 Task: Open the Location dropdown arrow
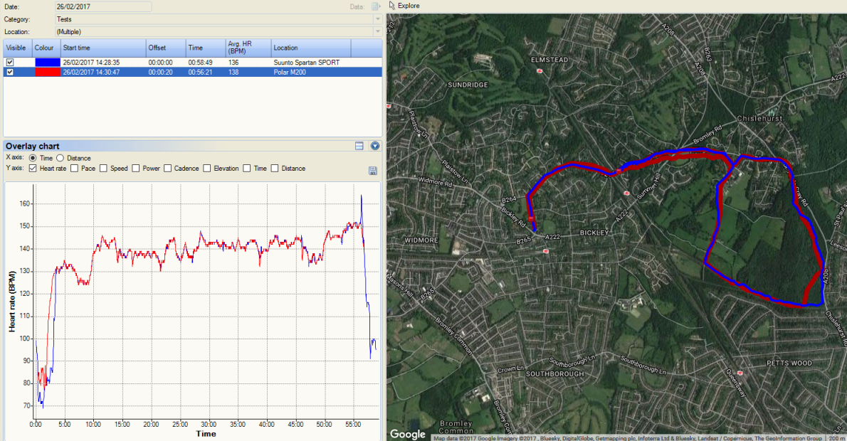(x=377, y=32)
